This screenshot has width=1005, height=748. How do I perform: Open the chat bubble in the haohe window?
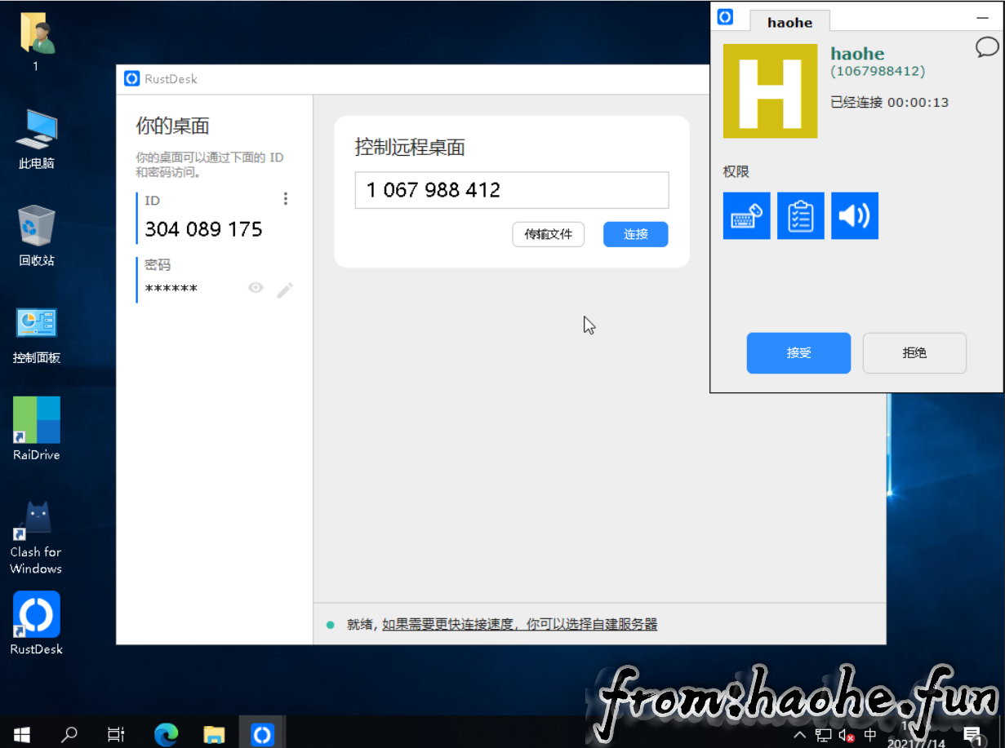[x=987, y=47]
